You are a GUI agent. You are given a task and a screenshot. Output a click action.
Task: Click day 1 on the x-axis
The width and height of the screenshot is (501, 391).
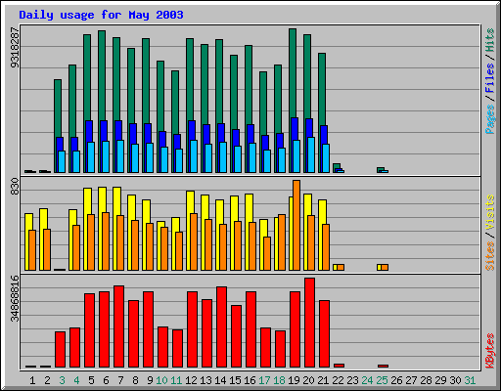32,380
